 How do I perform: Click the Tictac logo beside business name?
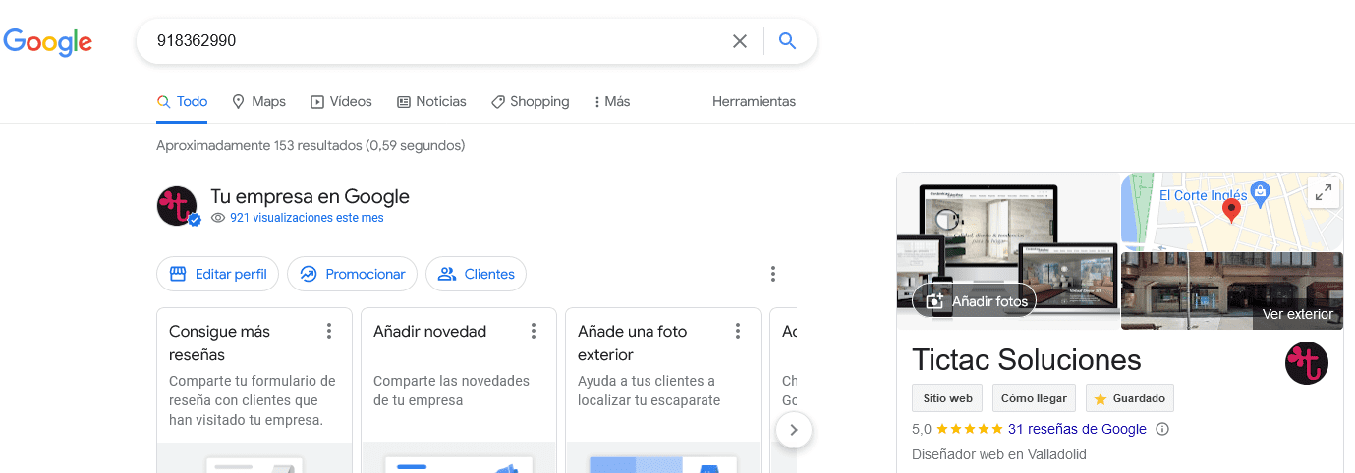1307,363
